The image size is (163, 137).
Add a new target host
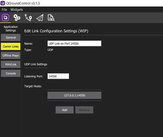(x=65, y=110)
